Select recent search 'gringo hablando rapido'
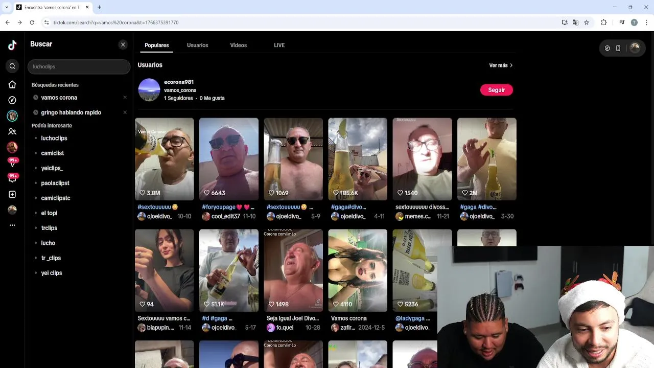This screenshot has width=654, height=368. [x=71, y=112]
